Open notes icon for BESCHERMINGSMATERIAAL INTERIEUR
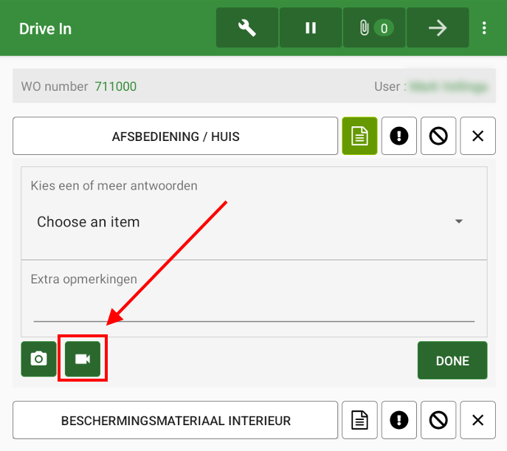The height and width of the screenshot is (451, 507). point(359,420)
